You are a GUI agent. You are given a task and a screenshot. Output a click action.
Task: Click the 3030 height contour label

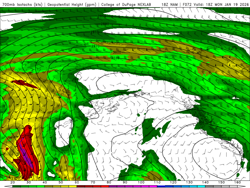pos(115,58)
